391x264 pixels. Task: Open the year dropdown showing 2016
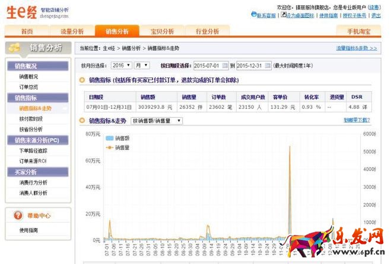122,65
